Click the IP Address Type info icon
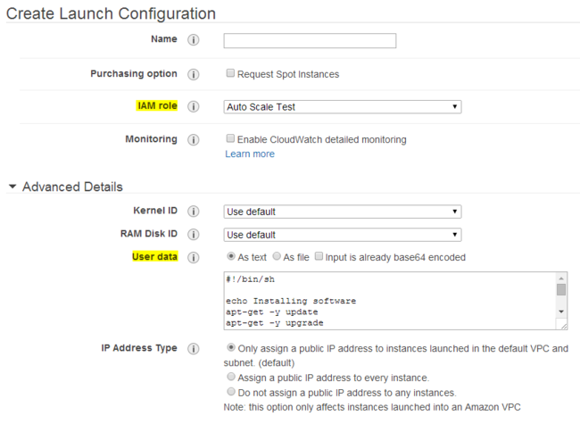The image size is (580, 424). coord(194,349)
